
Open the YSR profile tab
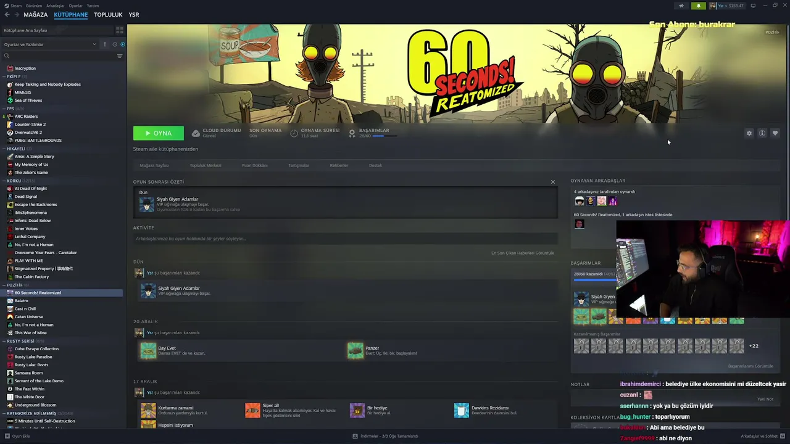(x=134, y=15)
